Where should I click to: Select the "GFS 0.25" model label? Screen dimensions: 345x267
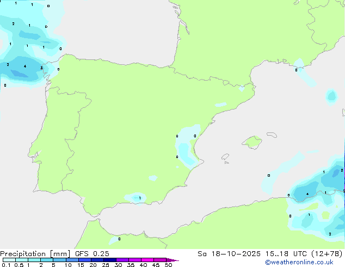pos(92,254)
